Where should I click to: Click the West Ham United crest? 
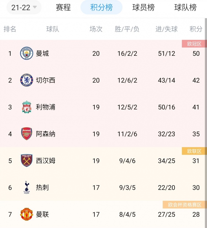26,161
